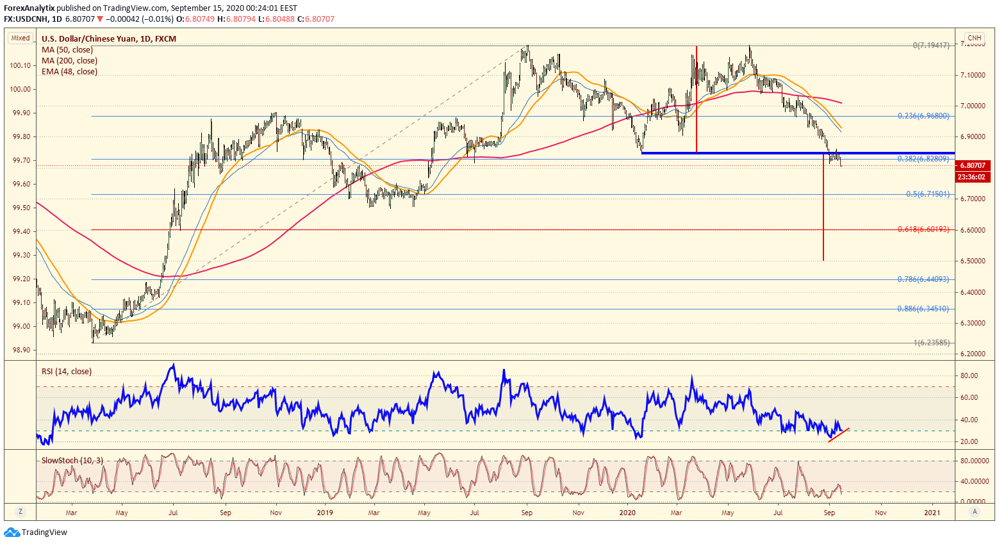
Task: Select the EMA (48, close) indicator legend
Action: 70,72
